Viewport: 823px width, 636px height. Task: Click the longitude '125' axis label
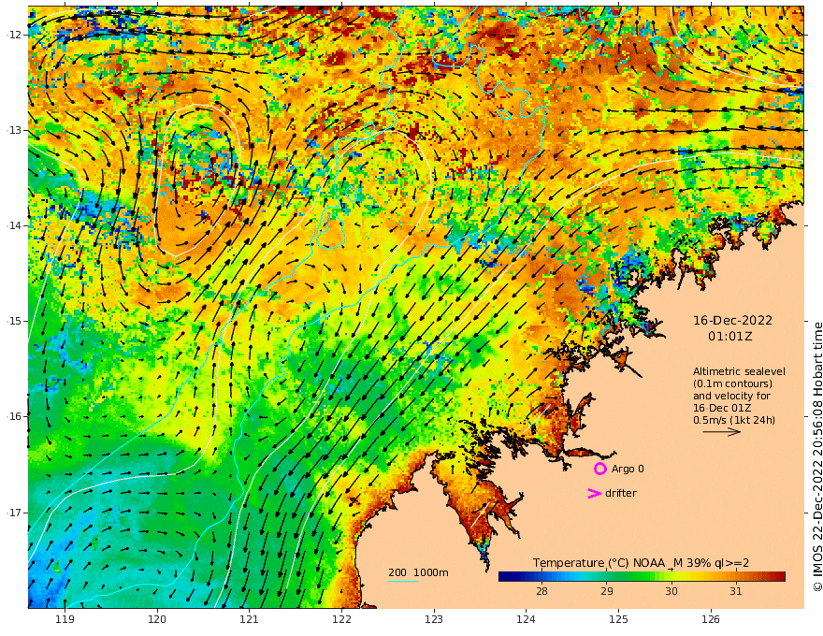(x=619, y=619)
